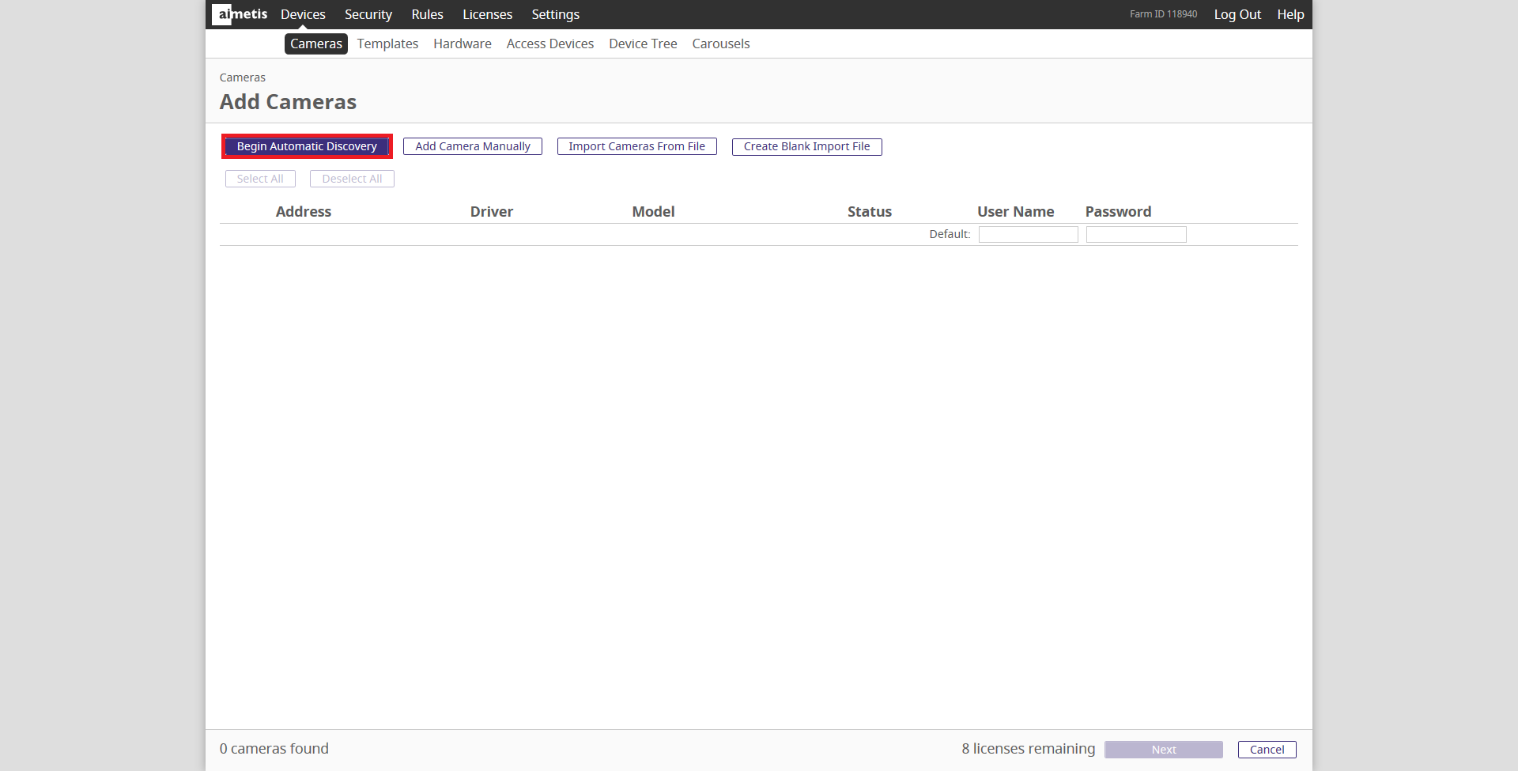Switch to the Templates tab
This screenshot has width=1518, height=771.
point(387,43)
